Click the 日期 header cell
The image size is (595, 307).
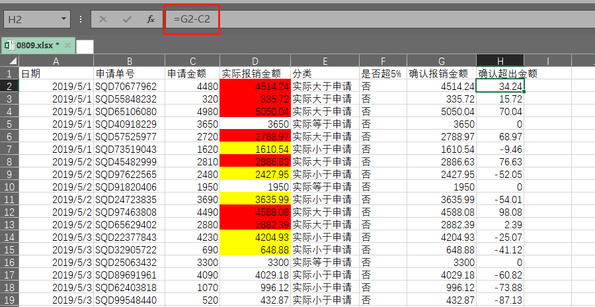(56, 73)
